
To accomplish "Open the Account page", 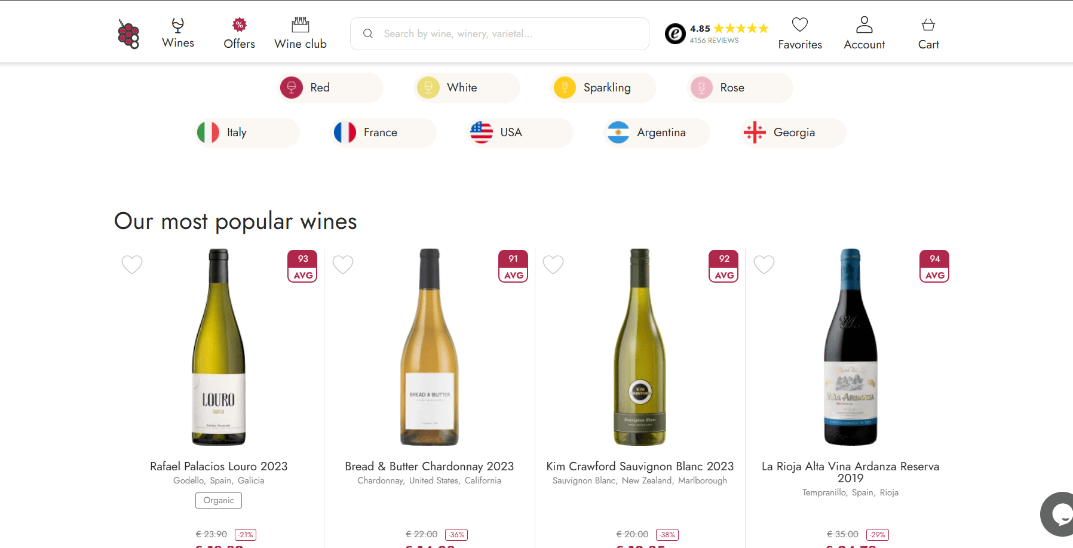I will pos(864,33).
